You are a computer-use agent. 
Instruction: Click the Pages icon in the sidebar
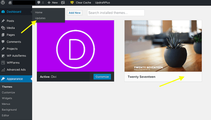click(3, 35)
